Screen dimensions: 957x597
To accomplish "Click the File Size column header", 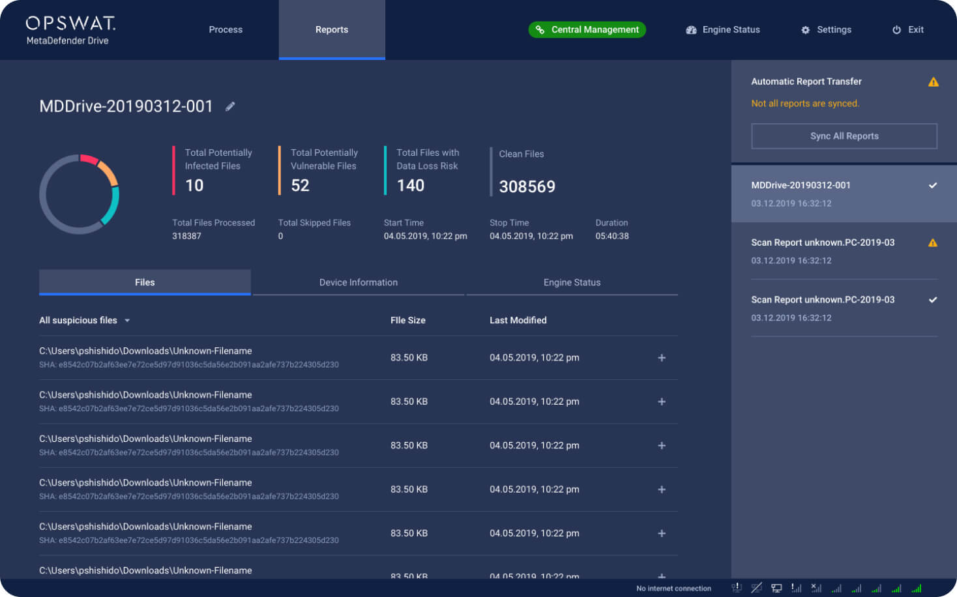I will [408, 320].
